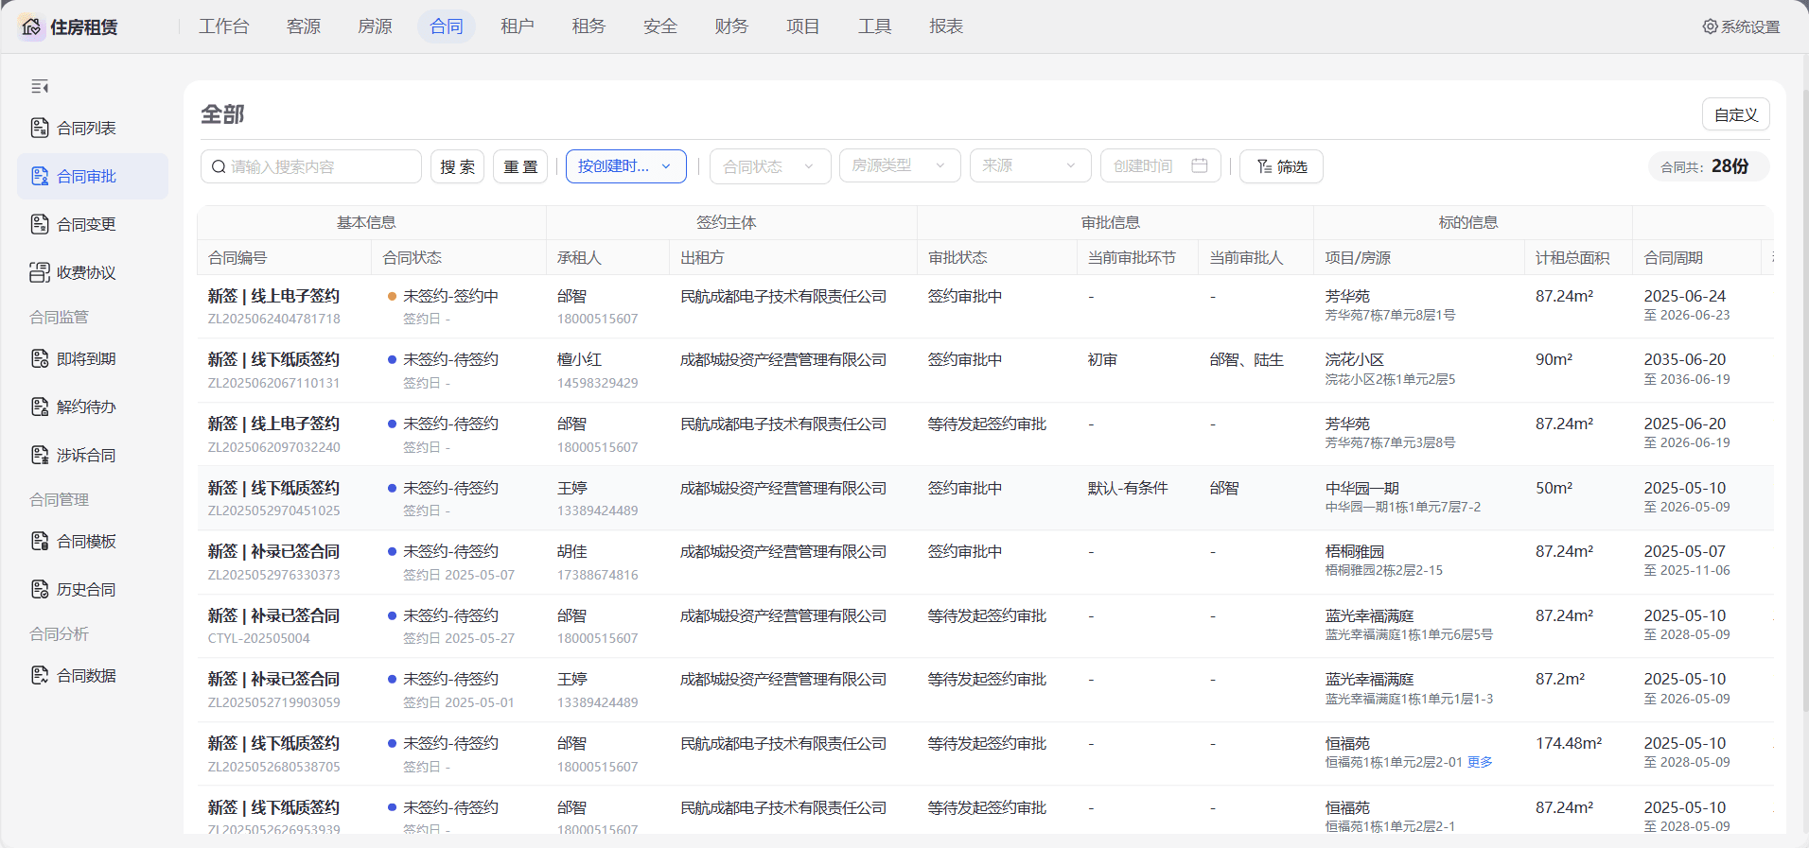
Task: Click the 搜索 button
Action: click(457, 166)
